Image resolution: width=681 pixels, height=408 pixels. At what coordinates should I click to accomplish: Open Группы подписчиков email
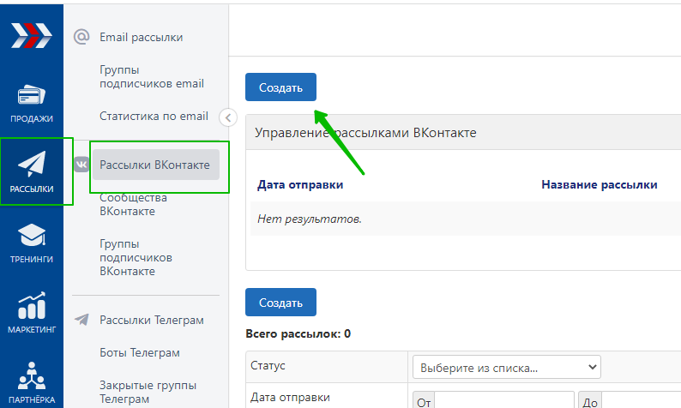tap(151, 76)
